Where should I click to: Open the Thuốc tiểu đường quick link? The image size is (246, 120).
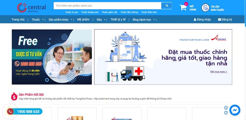click(129, 12)
